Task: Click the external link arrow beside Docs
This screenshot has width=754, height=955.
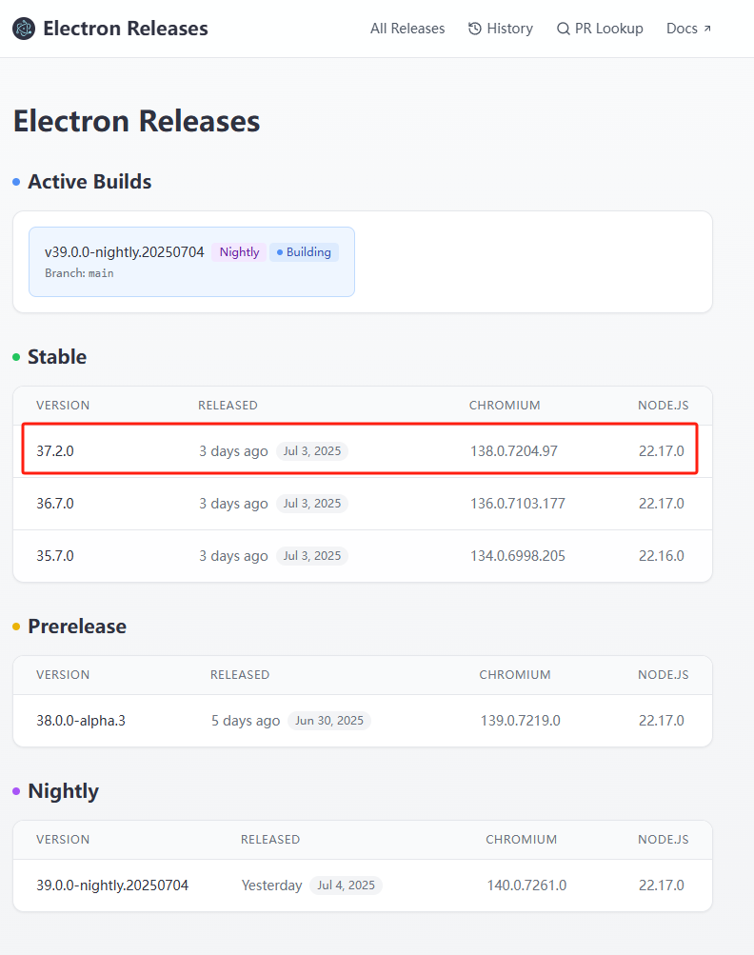Action: (x=706, y=26)
